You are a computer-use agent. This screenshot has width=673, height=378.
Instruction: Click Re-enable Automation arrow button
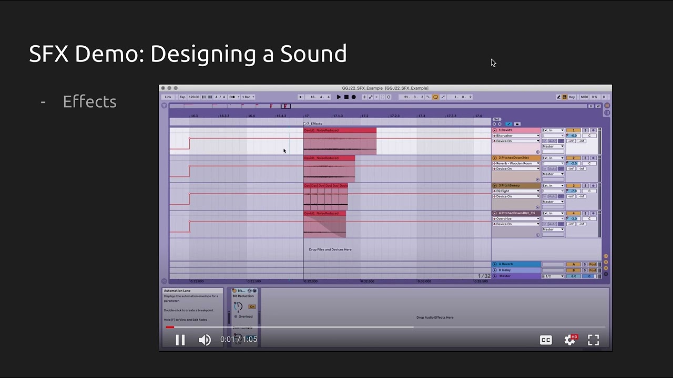coord(376,97)
